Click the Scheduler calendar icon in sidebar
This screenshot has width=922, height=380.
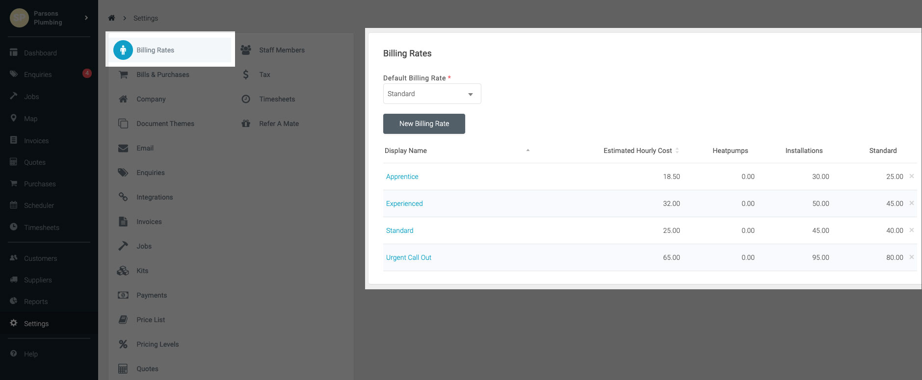pyautogui.click(x=14, y=205)
